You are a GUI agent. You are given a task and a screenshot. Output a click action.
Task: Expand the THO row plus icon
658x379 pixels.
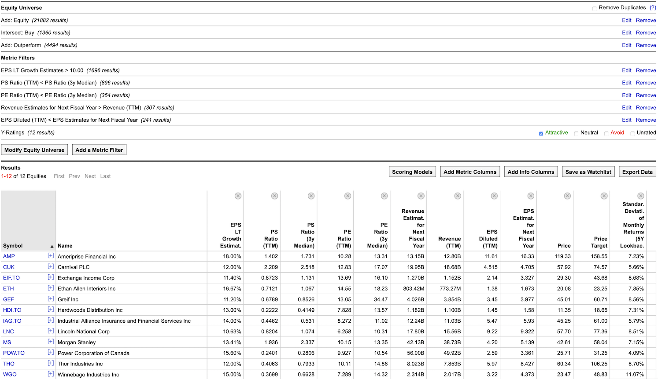tap(51, 363)
